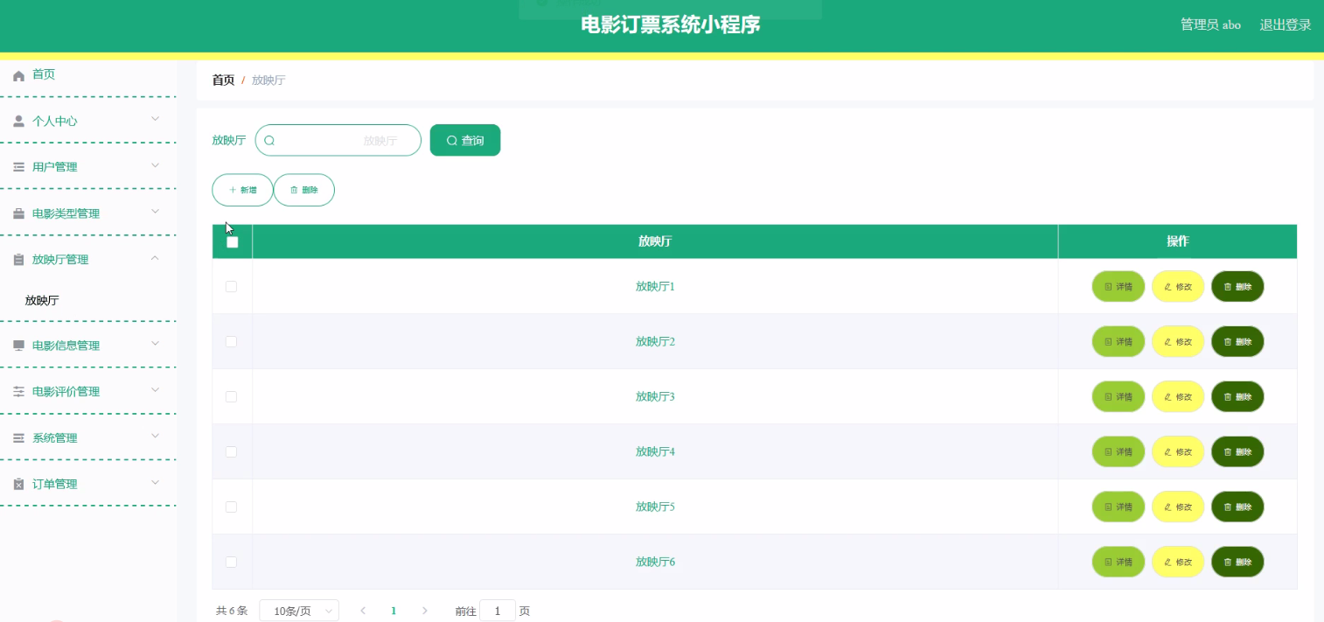
Task: Click the home icon beside 首页 in sidebar
Action: [x=17, y=74]
